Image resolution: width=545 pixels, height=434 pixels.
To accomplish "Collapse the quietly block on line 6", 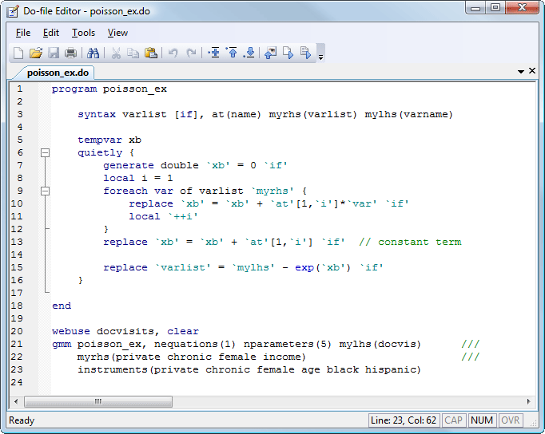I will [x=45, y=152].
